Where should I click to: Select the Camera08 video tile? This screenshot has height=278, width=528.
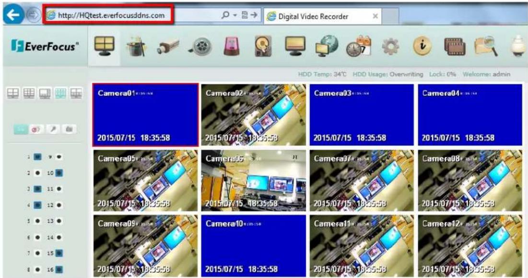point(470,180)
